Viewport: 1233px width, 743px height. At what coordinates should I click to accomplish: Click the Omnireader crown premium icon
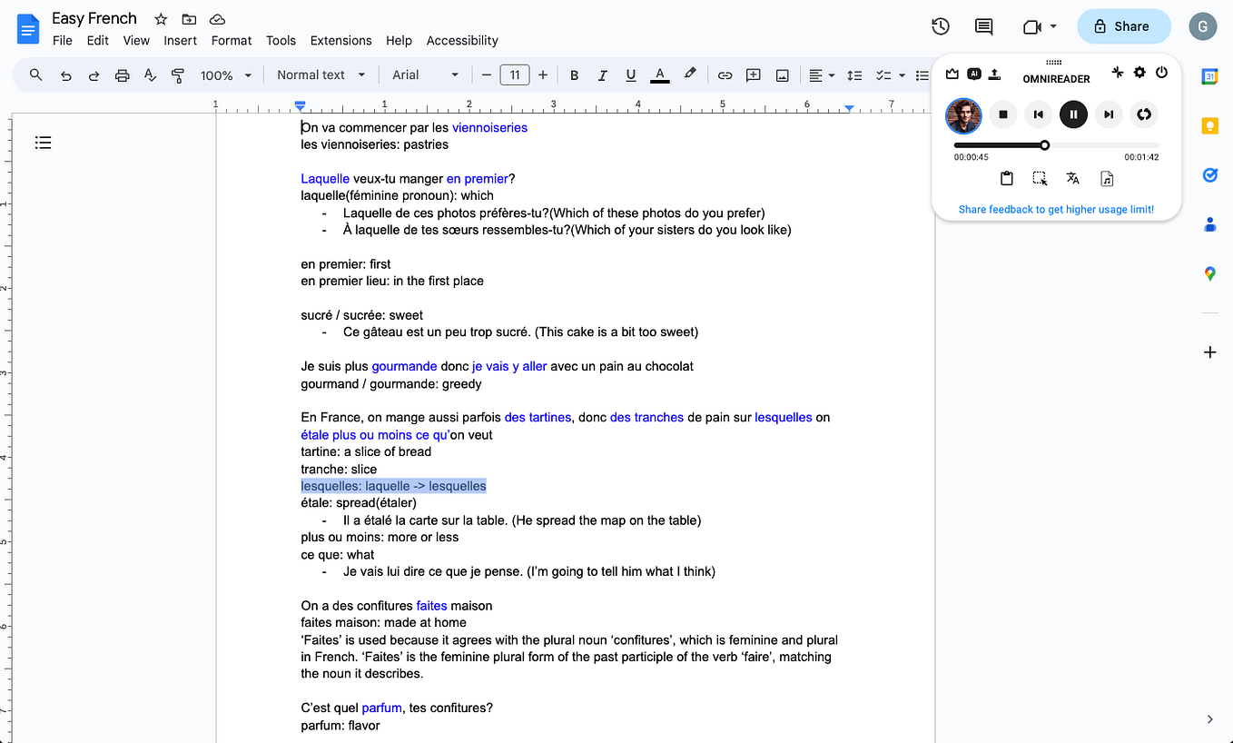coord(952,74)
